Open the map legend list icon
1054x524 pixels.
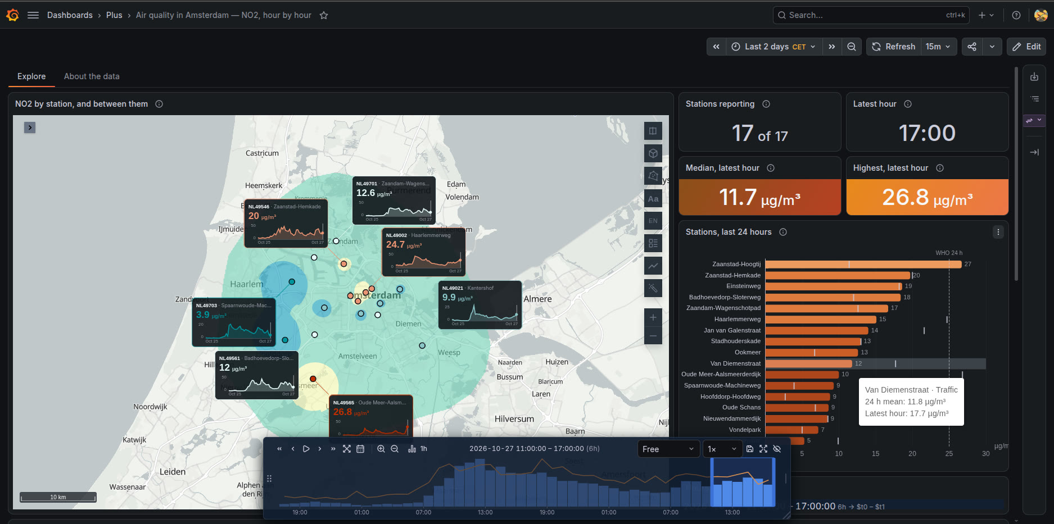[653, 243]
